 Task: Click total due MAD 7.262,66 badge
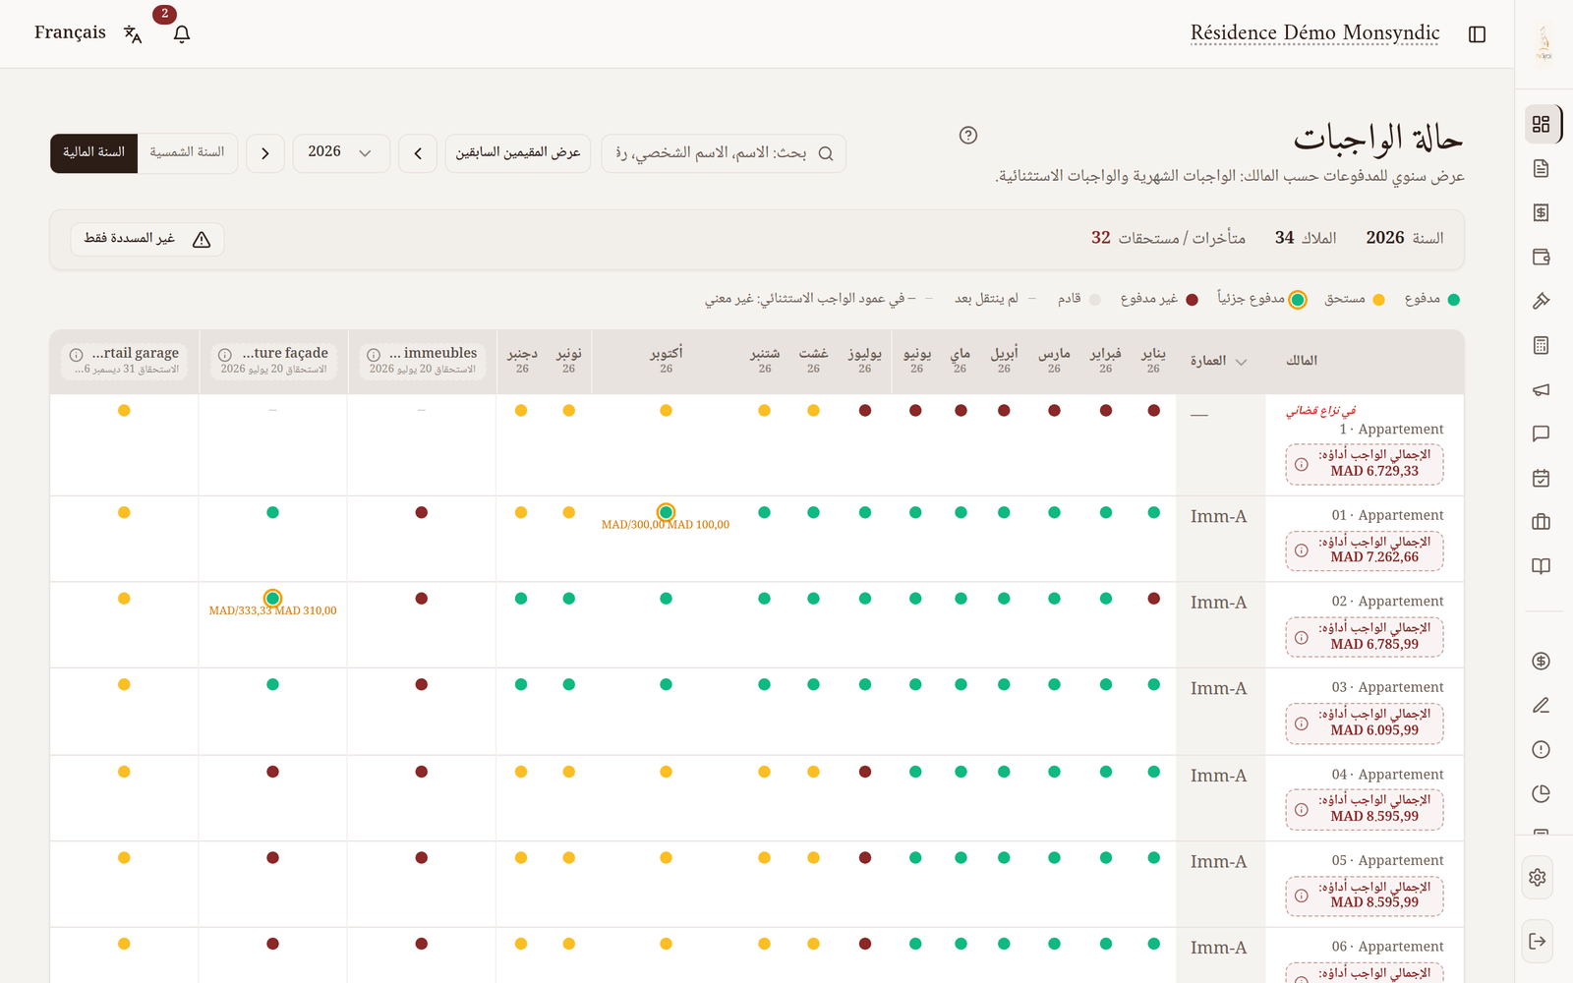pos(1365,550)
